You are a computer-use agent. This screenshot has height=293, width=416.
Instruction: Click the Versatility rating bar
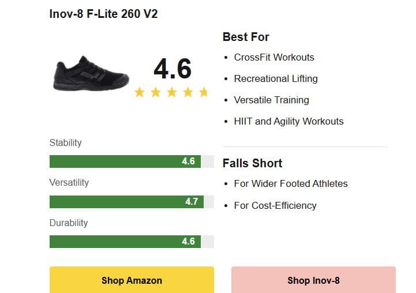[132, 202]
